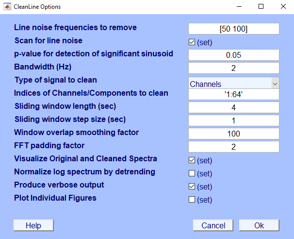Enable Normalize log spectrum by detrending
The width and height of the screenshot is (294, 239).
click(x=192, y=173)
